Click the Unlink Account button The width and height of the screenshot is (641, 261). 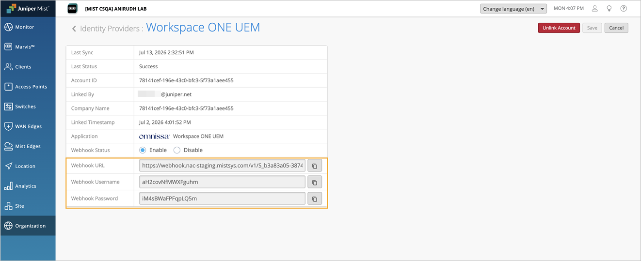pos(559,28)
